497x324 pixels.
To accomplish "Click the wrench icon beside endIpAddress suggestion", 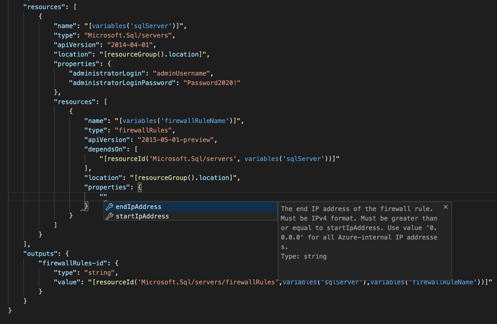I will (110, 206).
